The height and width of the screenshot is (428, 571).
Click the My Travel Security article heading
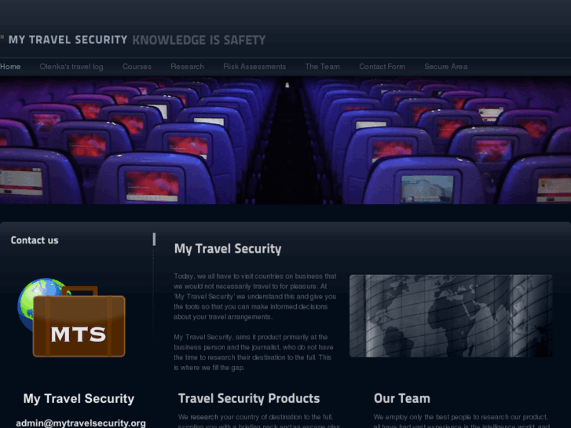click(x=228, y=249)
